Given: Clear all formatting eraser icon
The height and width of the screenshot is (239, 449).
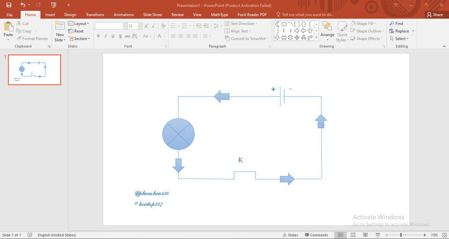Looking at the screenshot, I should tap(163, 26).
